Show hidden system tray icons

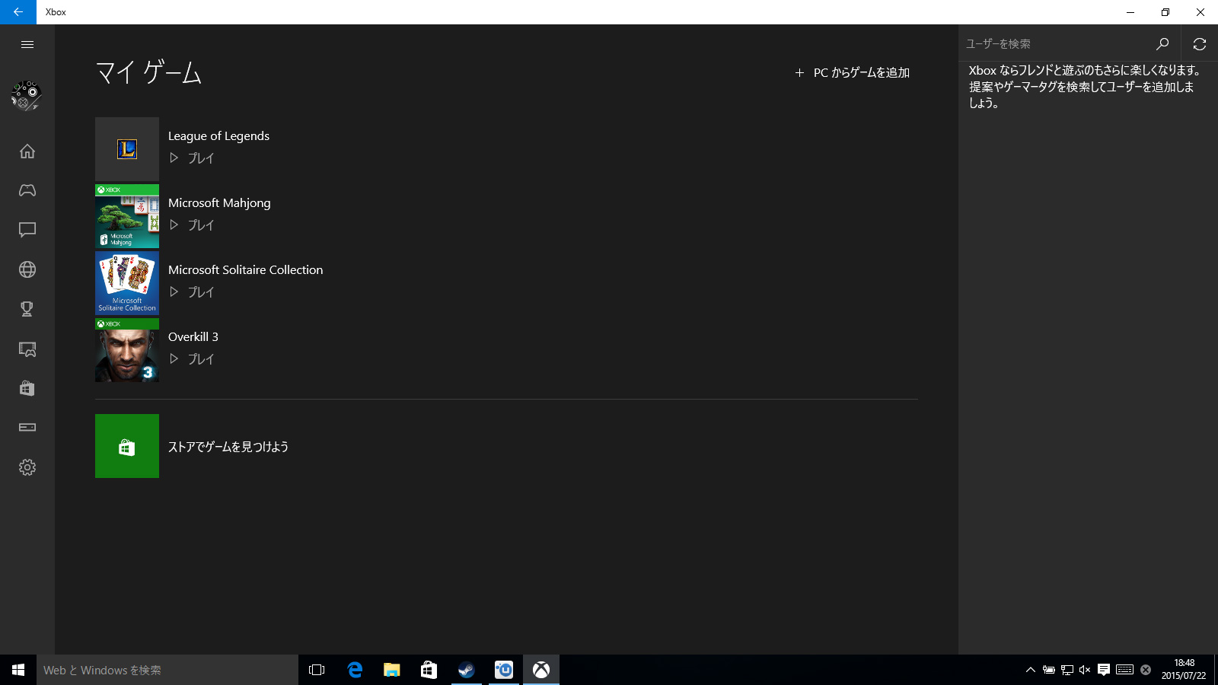(1031, 670)
